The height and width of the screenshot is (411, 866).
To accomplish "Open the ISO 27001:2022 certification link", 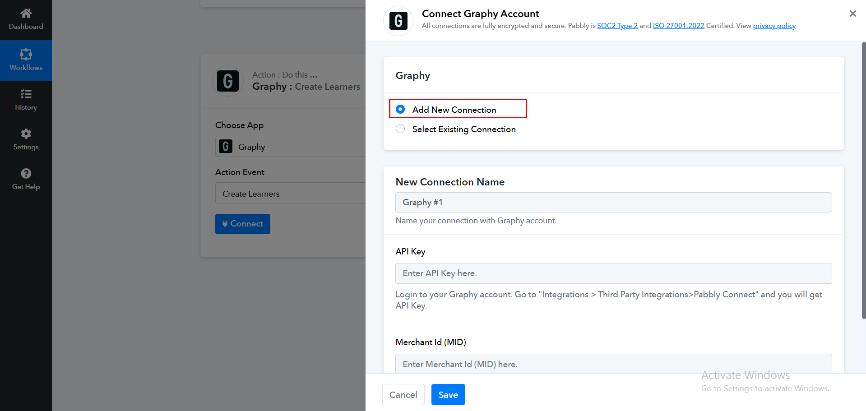I will [x=678, y=26].
